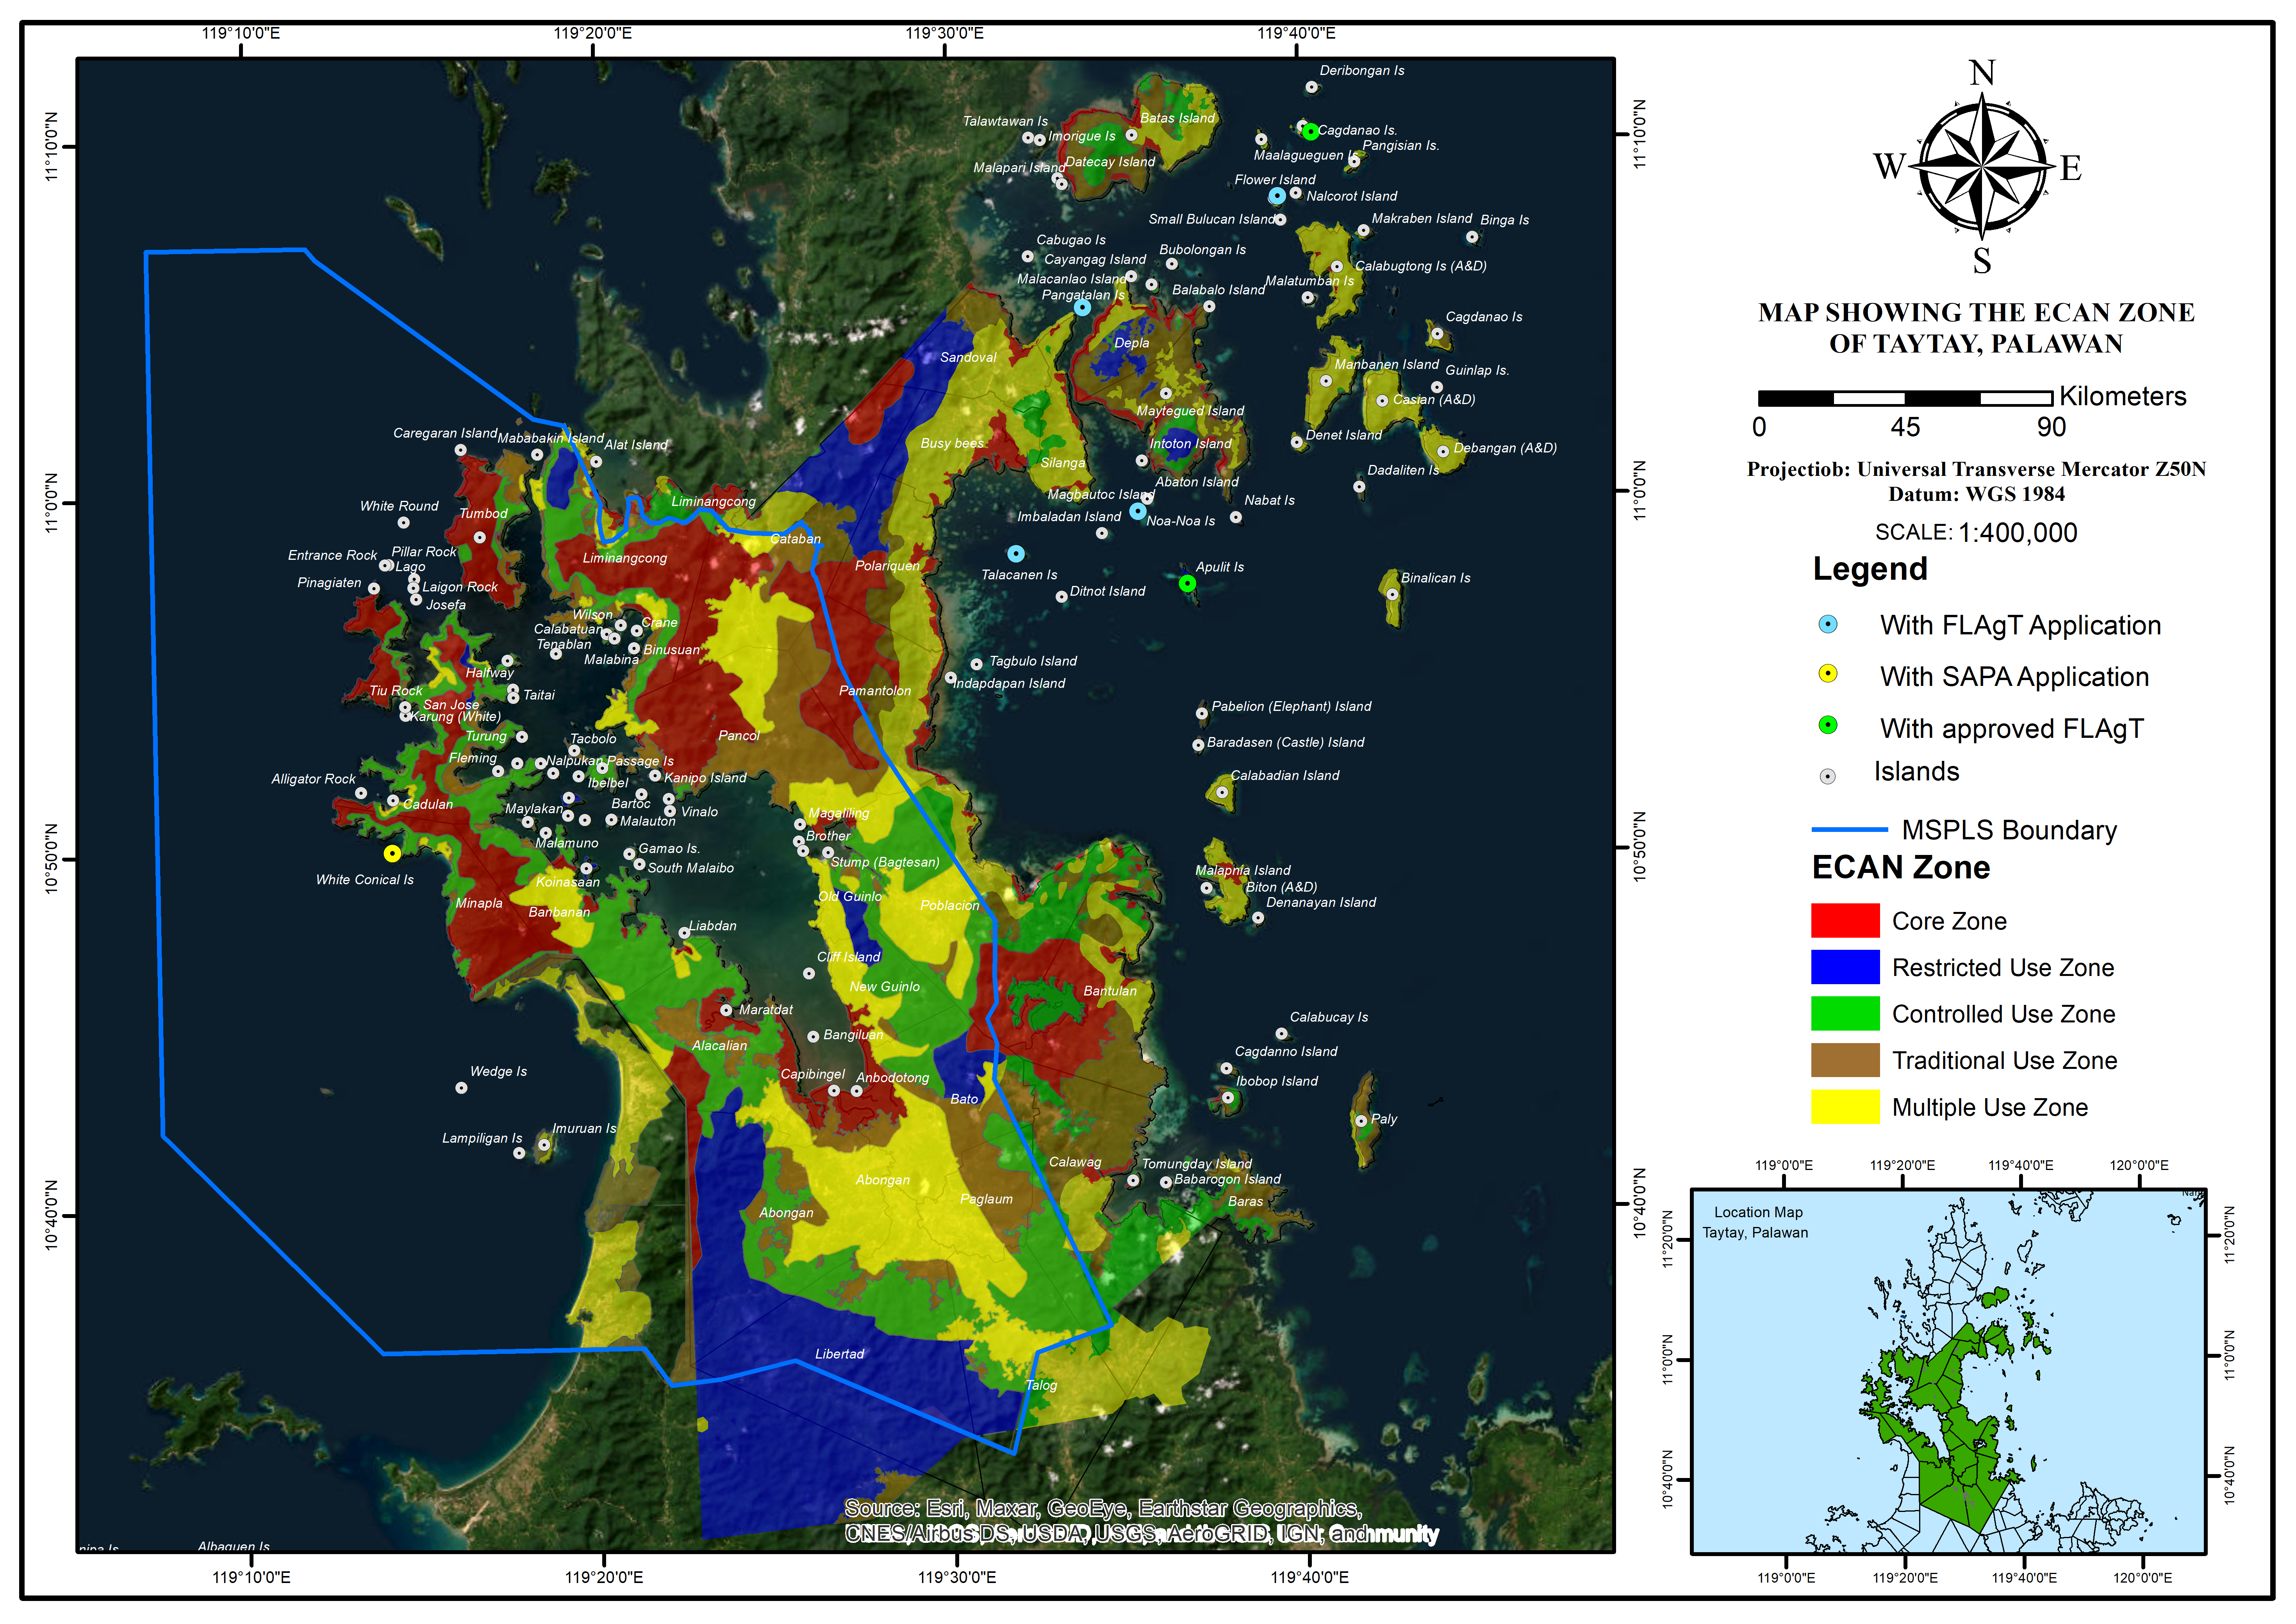Click the Traditional Use Zone brown swatch
The height and width of the screenshot is (1624, 2296).
click(1846, 1060)
